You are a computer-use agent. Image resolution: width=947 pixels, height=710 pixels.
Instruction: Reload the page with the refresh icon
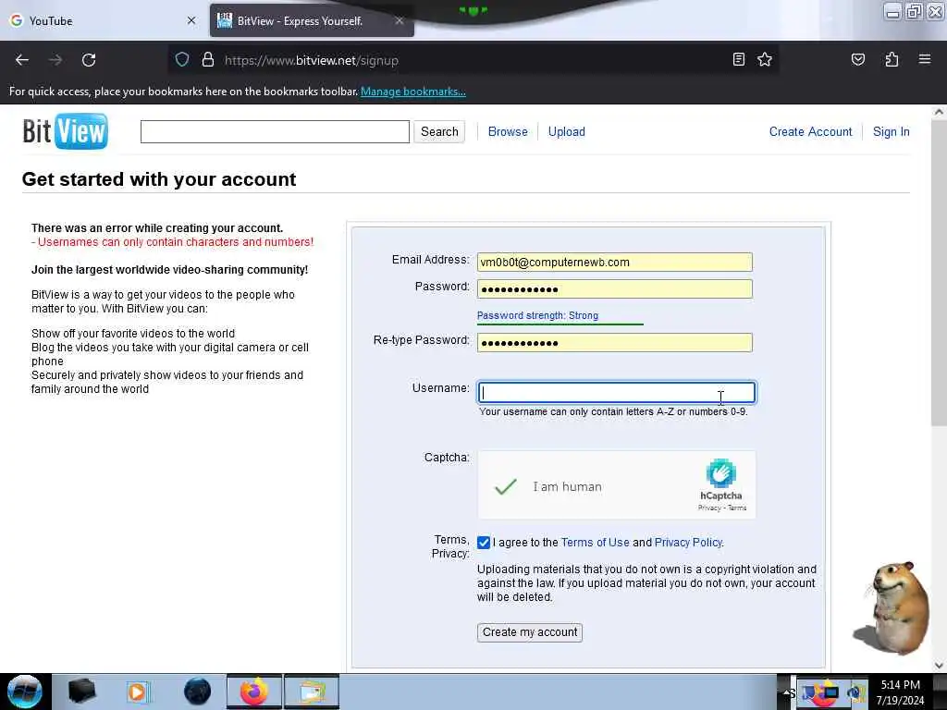pyautogui.click(x=89, y=60)
